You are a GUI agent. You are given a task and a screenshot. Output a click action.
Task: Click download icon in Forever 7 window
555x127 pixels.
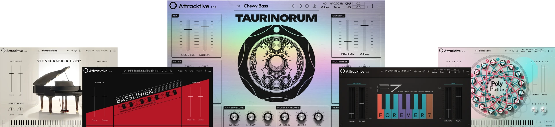428,71
